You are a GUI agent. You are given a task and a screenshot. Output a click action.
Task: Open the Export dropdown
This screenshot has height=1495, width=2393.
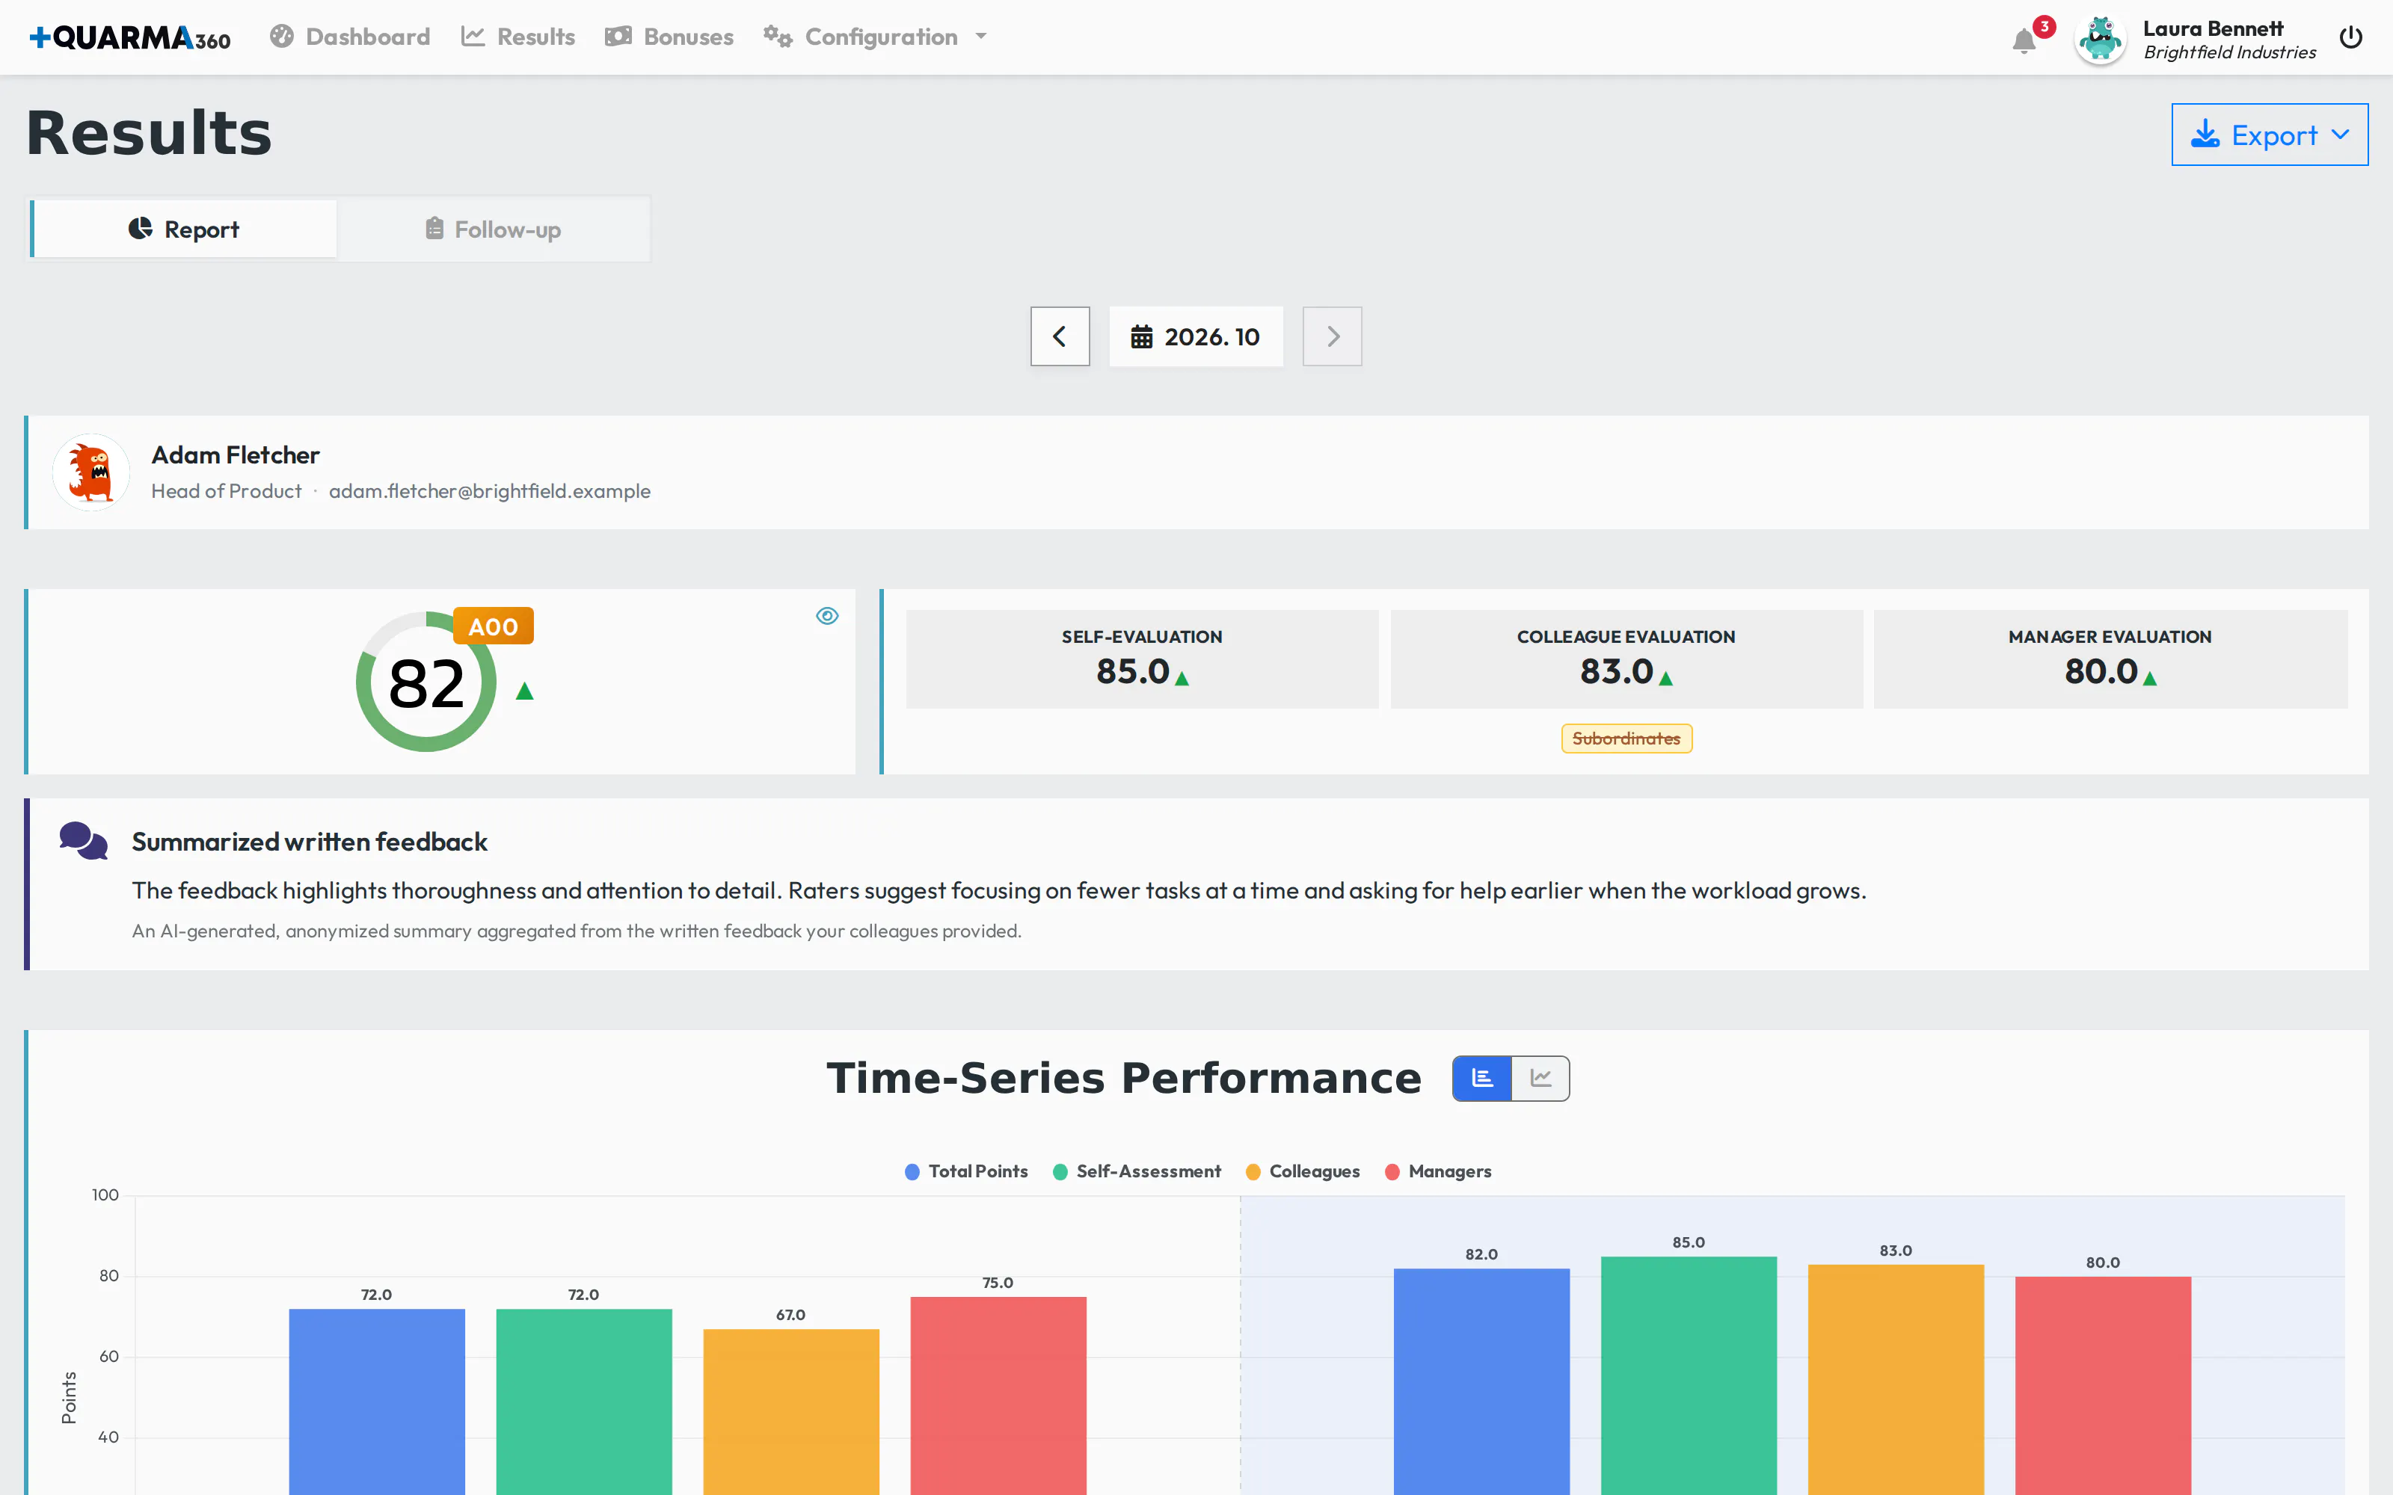point(2270,135)
